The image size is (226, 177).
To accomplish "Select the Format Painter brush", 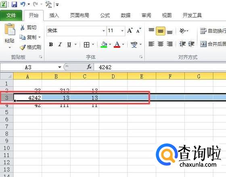I will 23,47.
